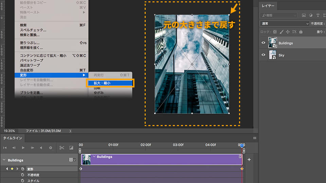Prevent artboard auto-nesting lock icon
This screenshot has width=326, height=183.
[294, 32]
